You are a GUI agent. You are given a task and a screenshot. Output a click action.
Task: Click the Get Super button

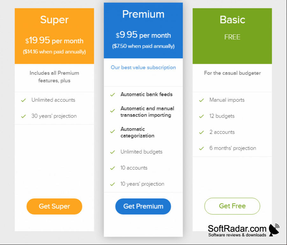[x=54, y=206]
